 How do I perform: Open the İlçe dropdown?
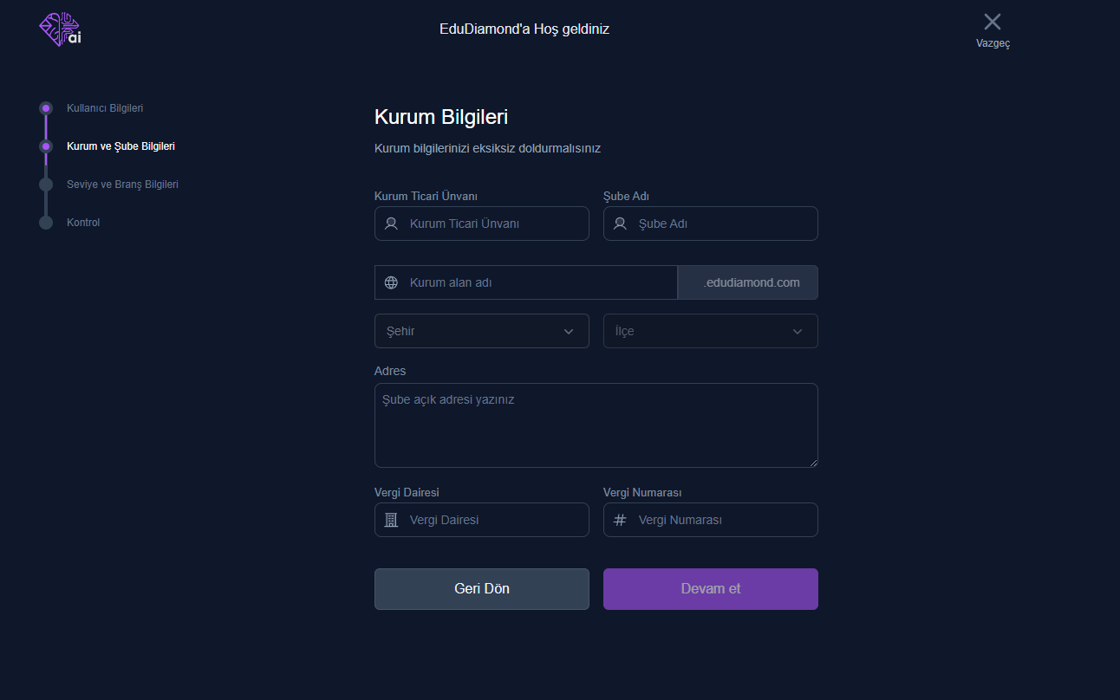tap(711, 331)
